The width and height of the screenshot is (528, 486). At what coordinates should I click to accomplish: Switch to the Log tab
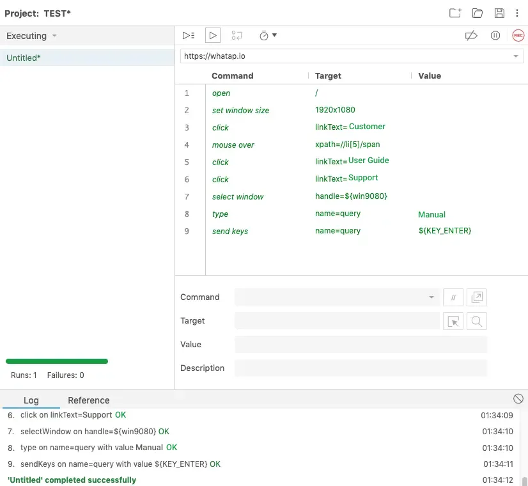31,400
